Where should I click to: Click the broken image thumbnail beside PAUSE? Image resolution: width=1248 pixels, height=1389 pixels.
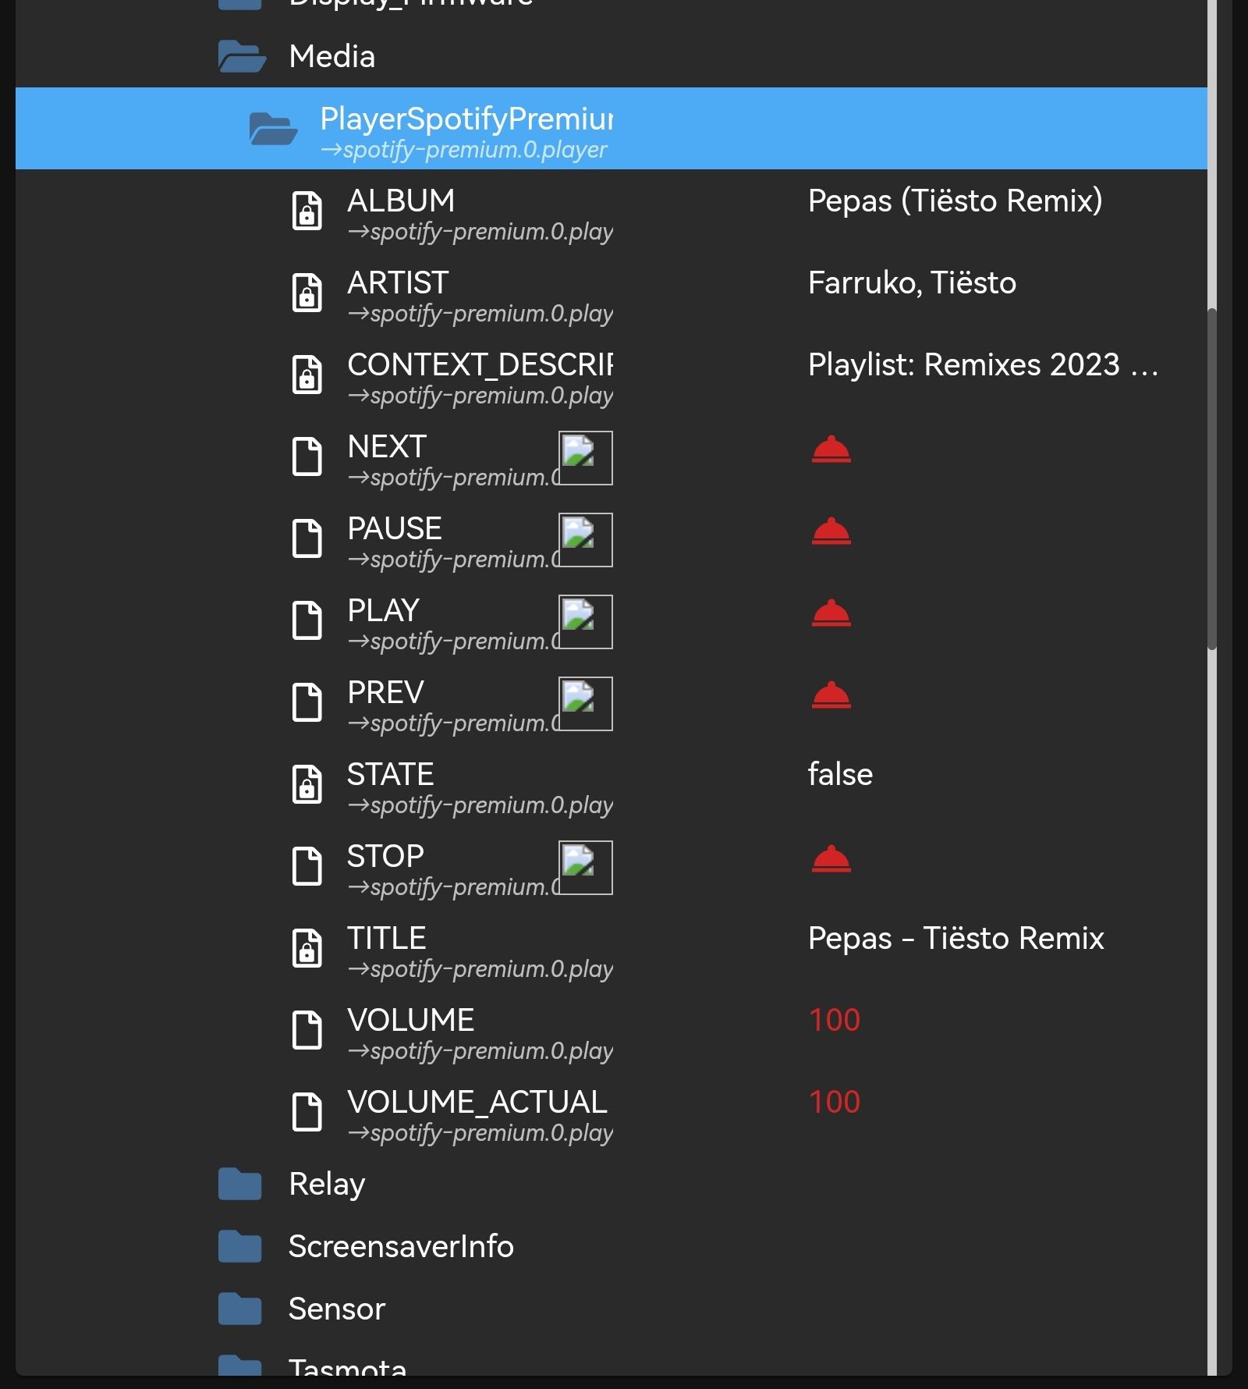[x=586, y=540]
